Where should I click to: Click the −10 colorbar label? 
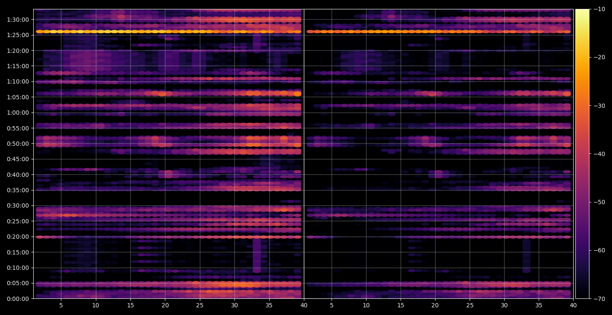599,9
